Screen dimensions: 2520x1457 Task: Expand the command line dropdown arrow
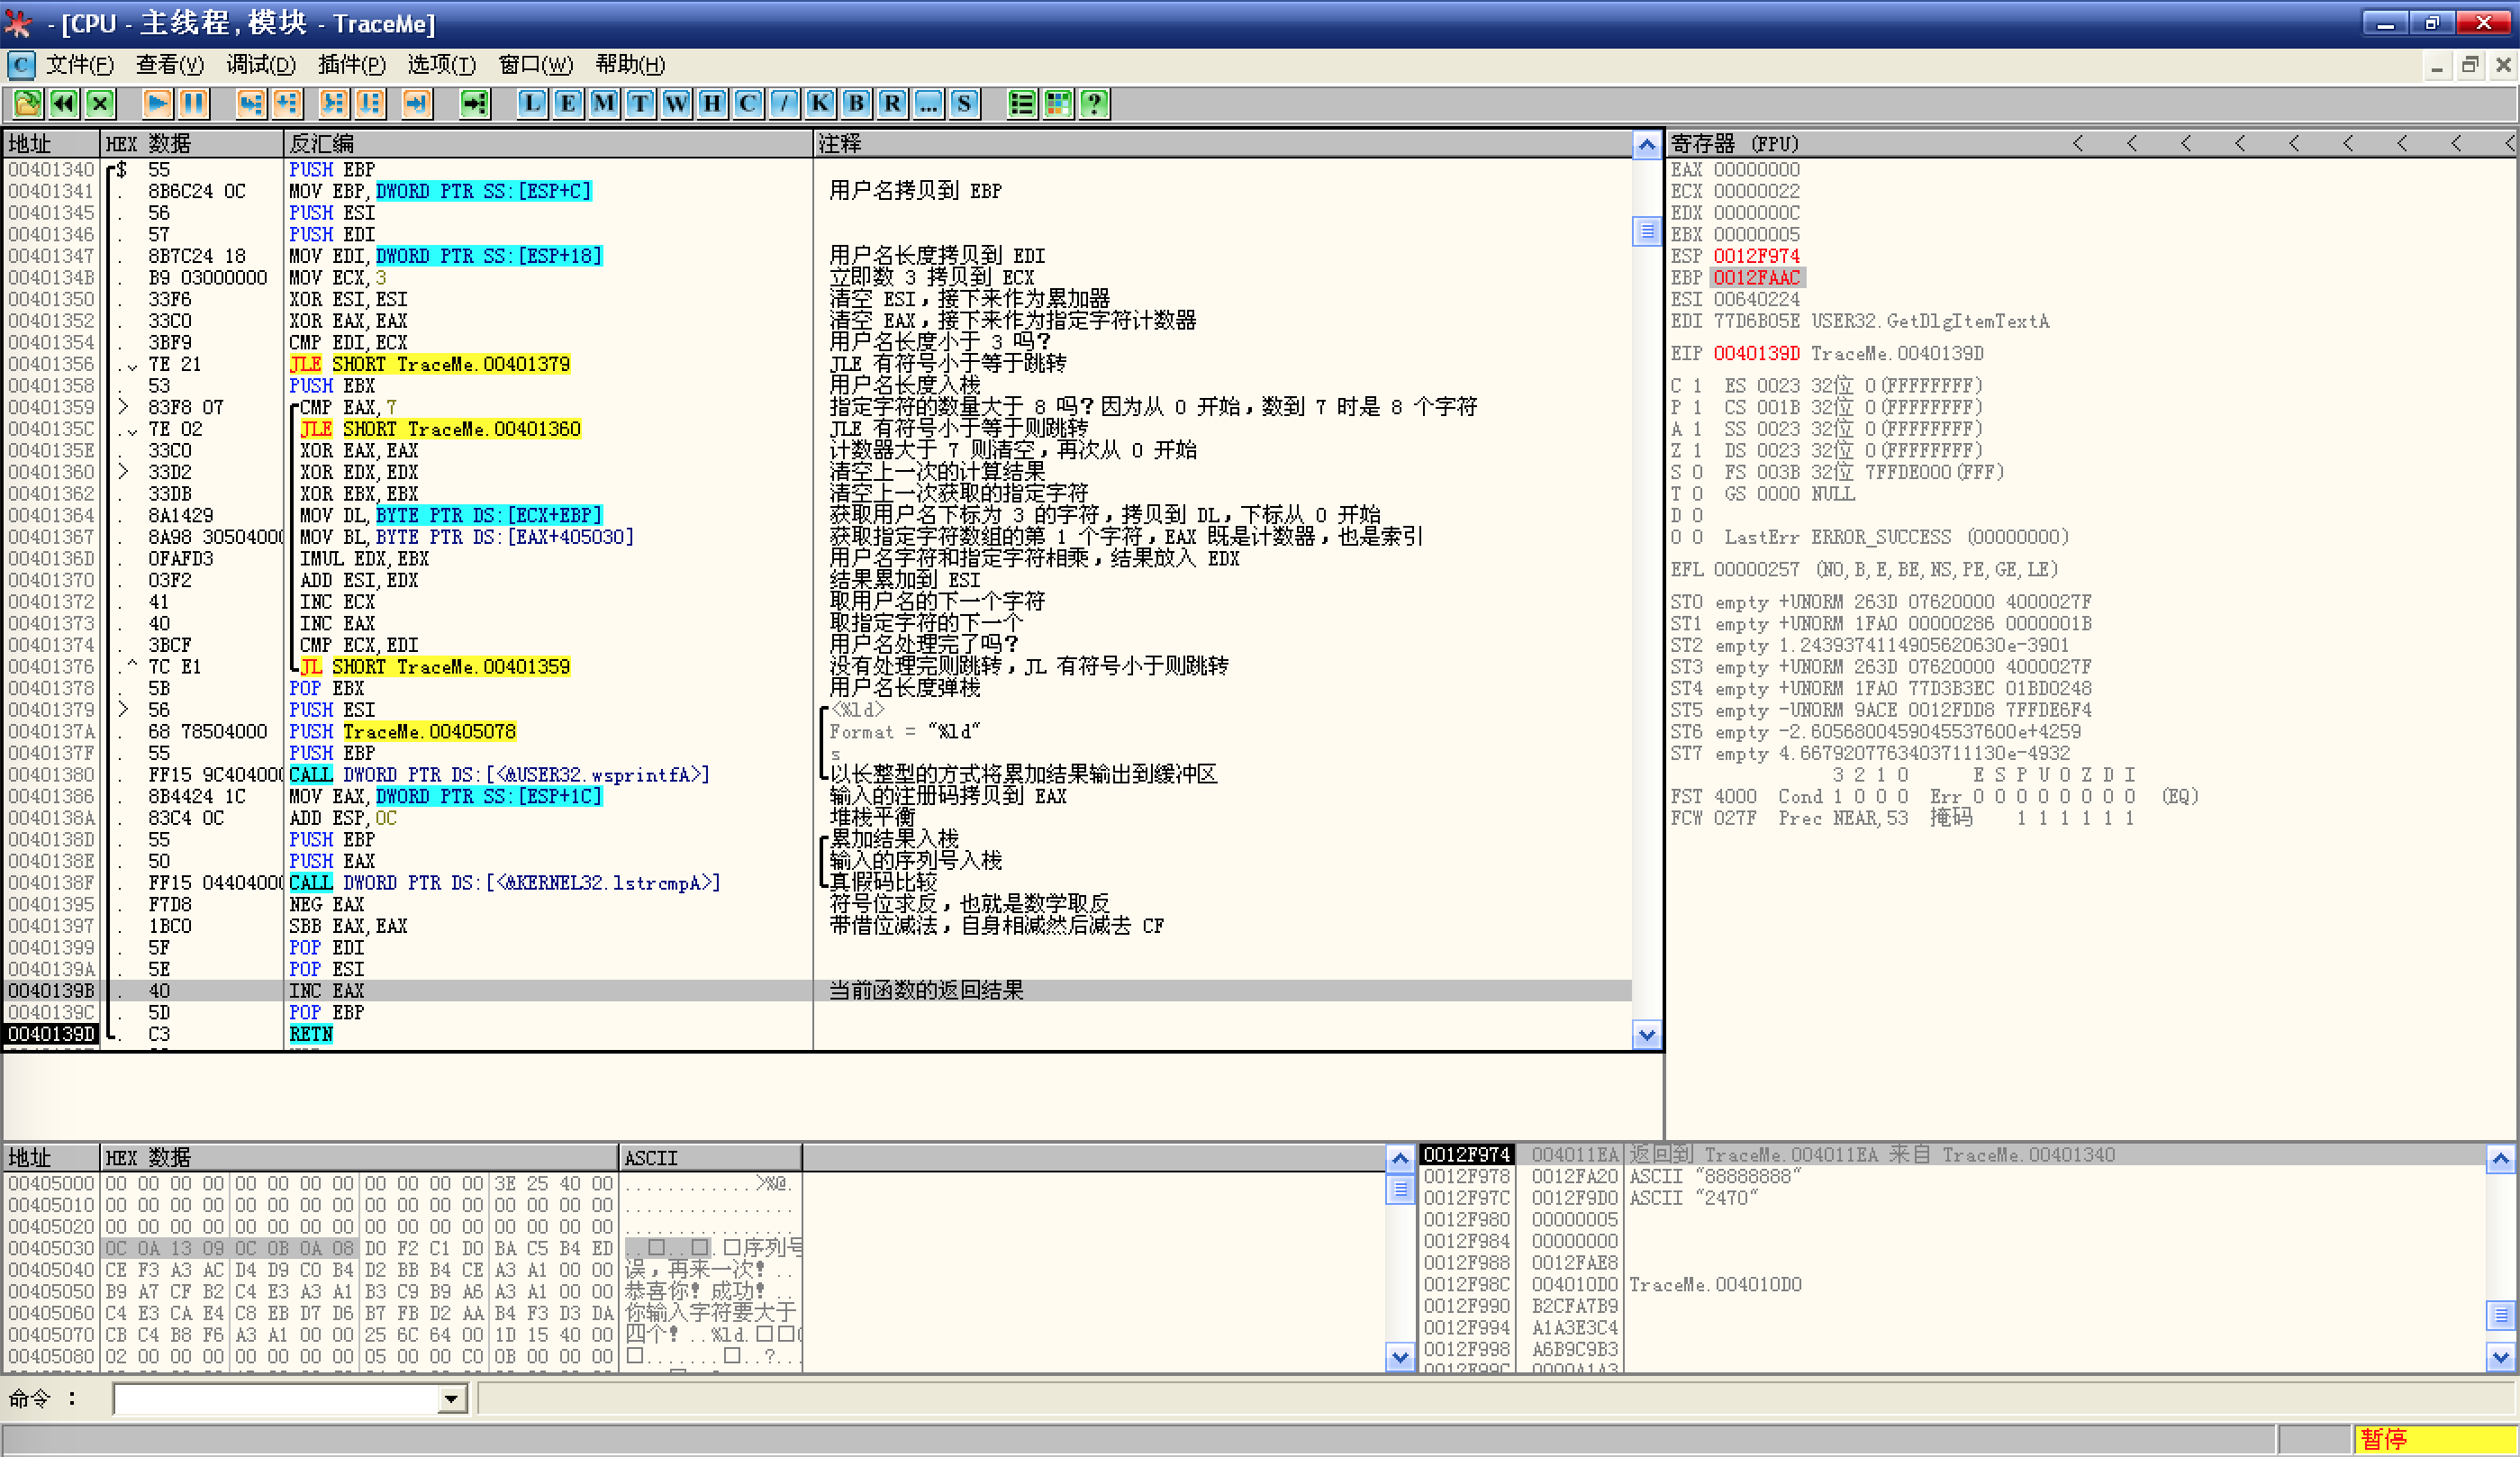(x=452, y=1398)
